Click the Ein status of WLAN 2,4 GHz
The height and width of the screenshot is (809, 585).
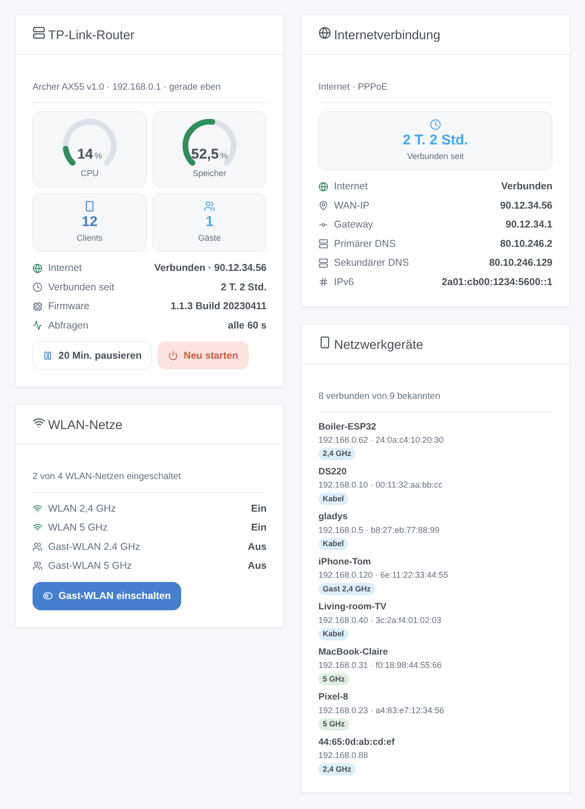[x=259, y=508]
